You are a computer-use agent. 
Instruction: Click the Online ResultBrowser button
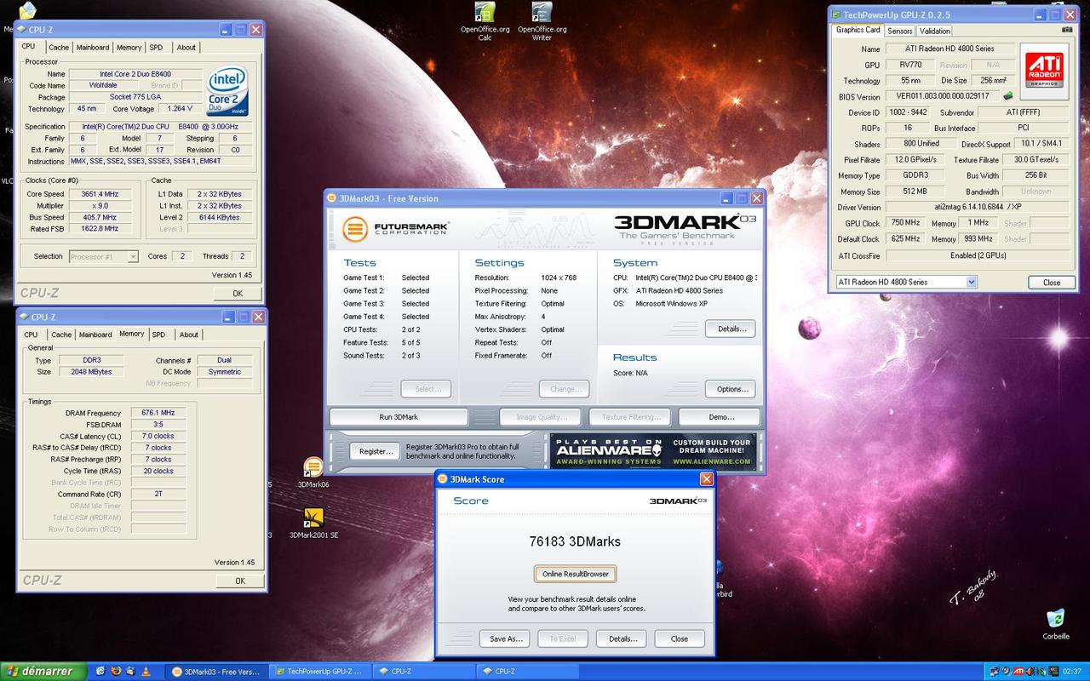pos(576,574)
